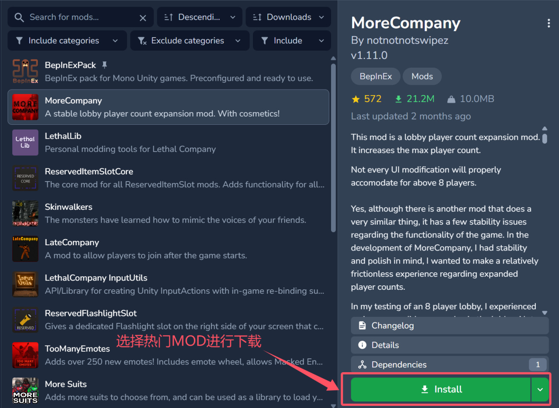Select the LethalLib mod name
This screenshot has width=559, height=408.
click(63, 136)
